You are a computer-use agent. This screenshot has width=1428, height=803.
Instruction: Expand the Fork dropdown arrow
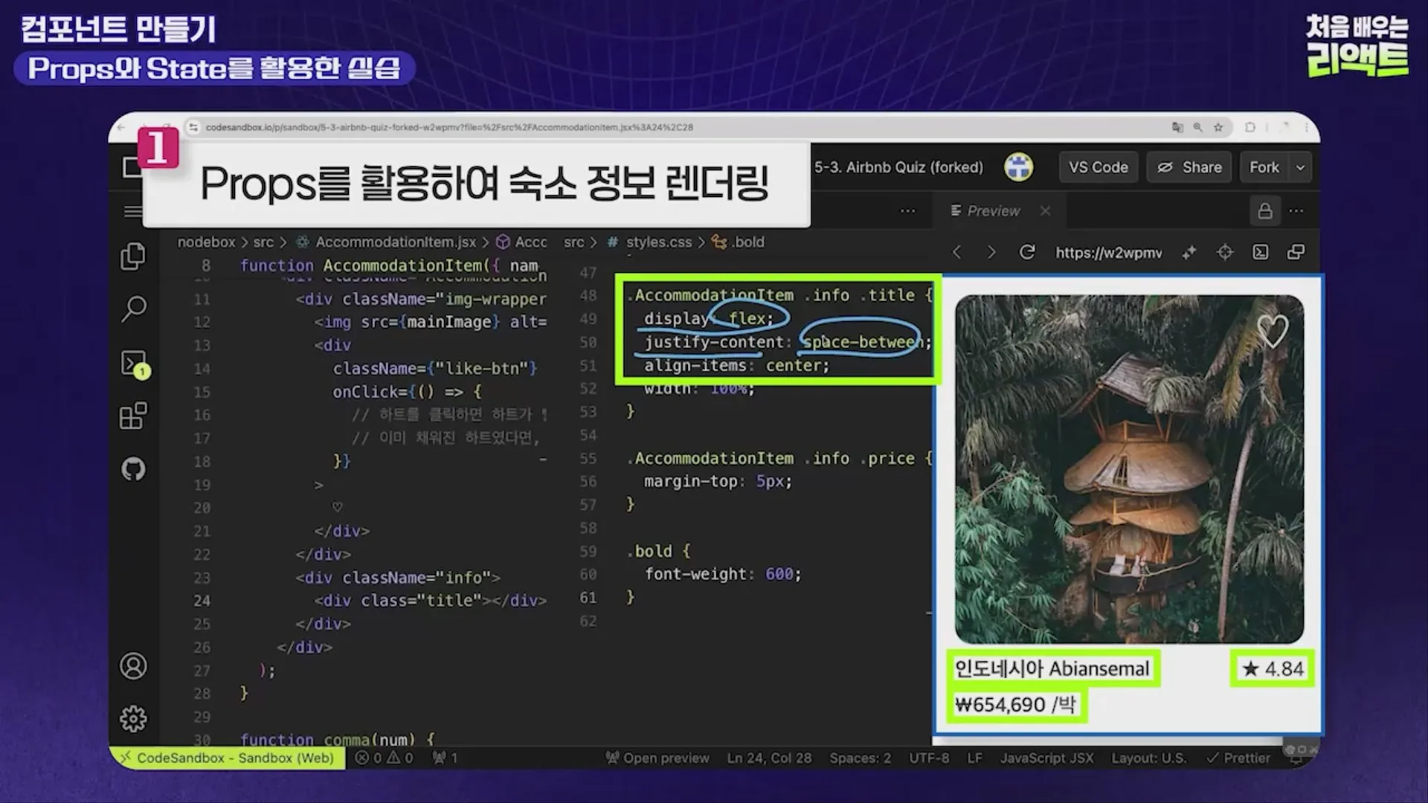tap(1300, 167)
